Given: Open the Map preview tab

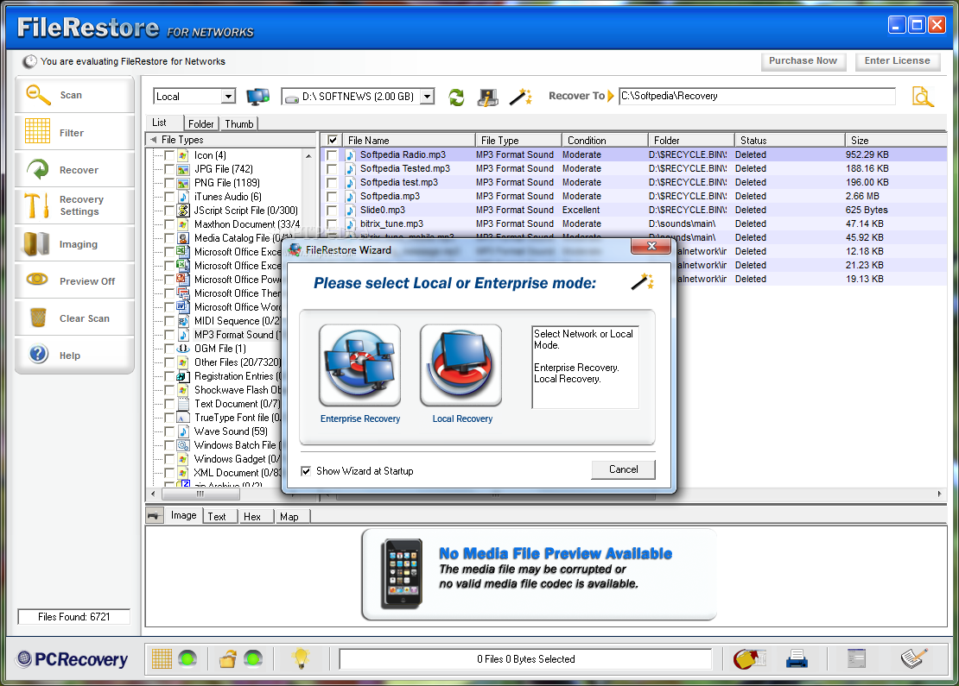Looking at the screenshot, I should (289, 517).
